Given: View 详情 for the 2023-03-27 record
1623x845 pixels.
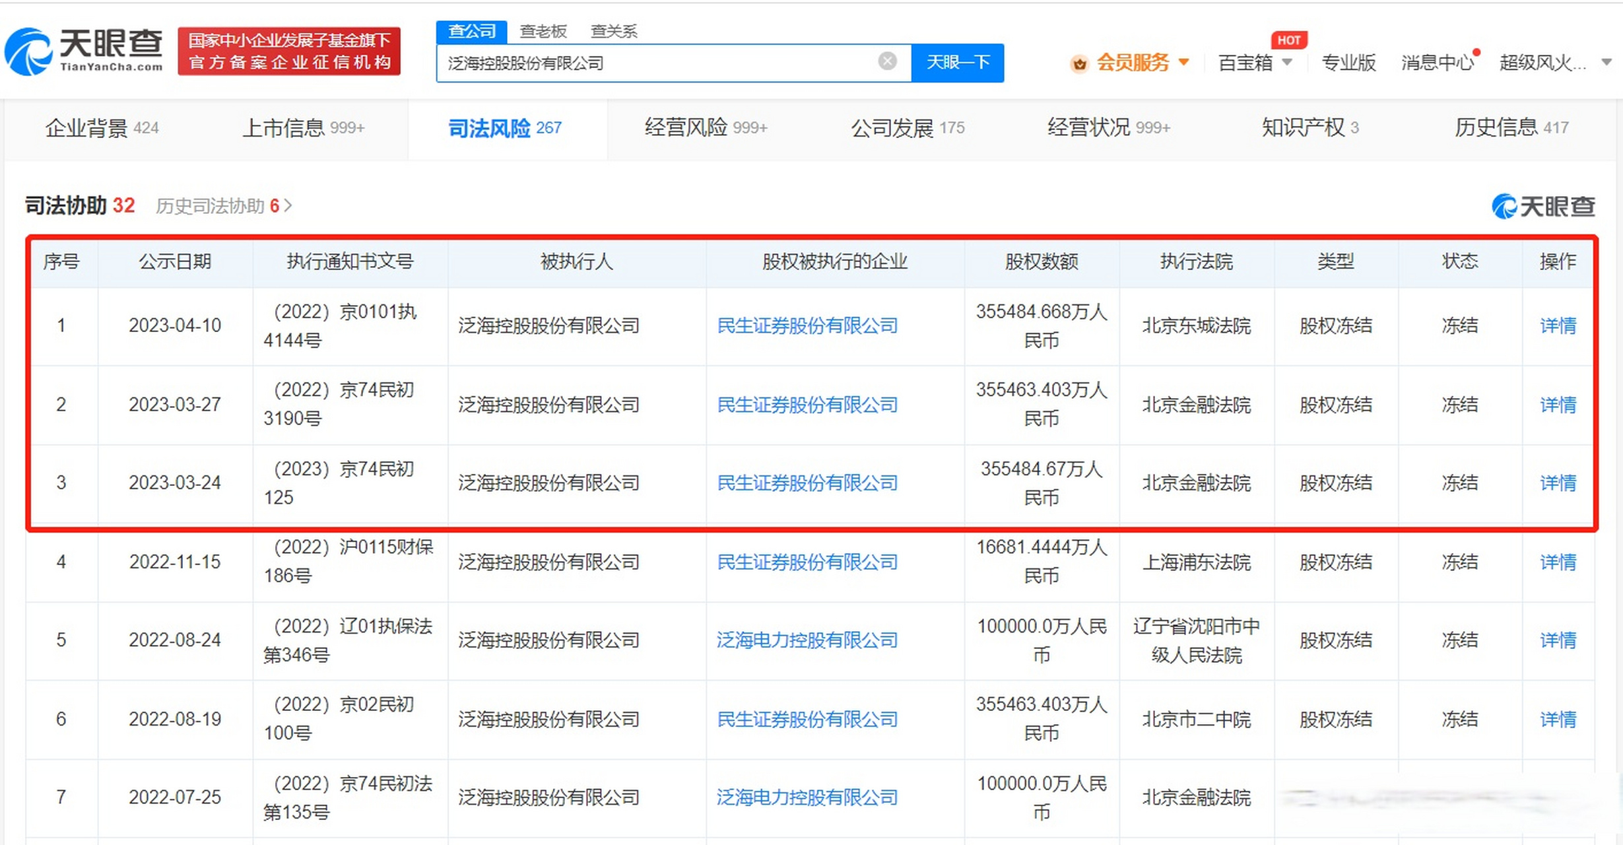Looking at the screenshot, I should point(1558,404).
